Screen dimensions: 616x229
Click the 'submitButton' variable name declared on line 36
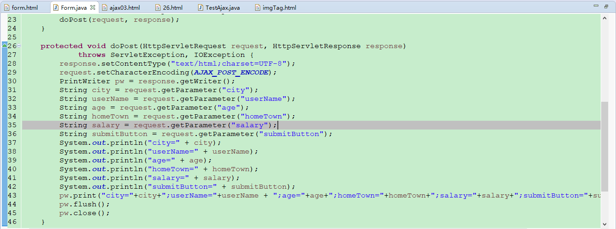[x=120, y=134]
